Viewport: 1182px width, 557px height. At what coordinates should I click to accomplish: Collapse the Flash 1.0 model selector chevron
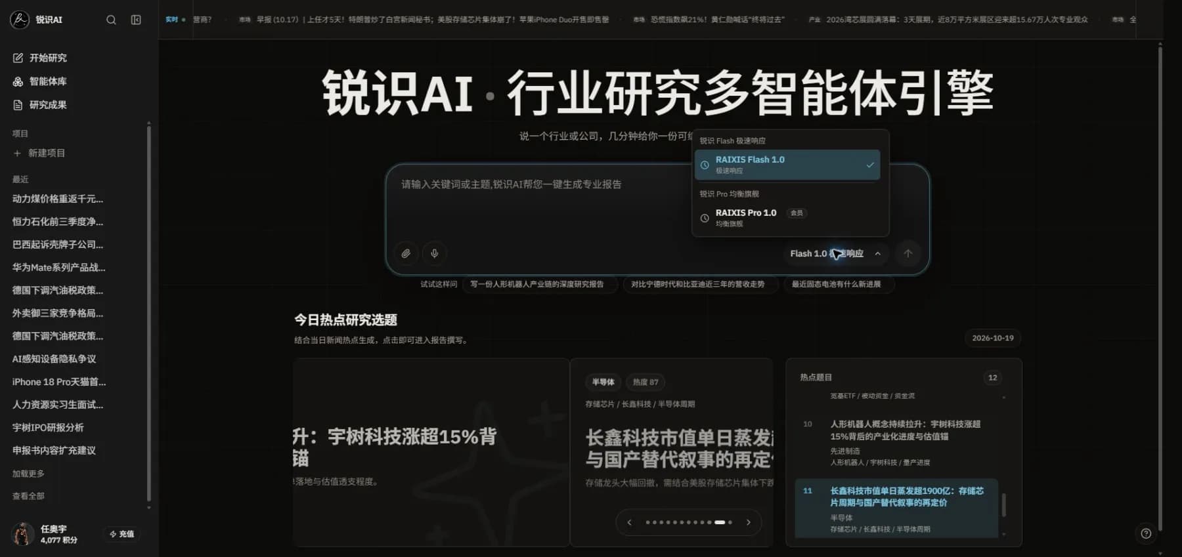878,253
